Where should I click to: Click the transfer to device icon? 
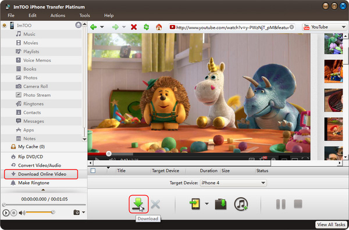pos(195,204)
